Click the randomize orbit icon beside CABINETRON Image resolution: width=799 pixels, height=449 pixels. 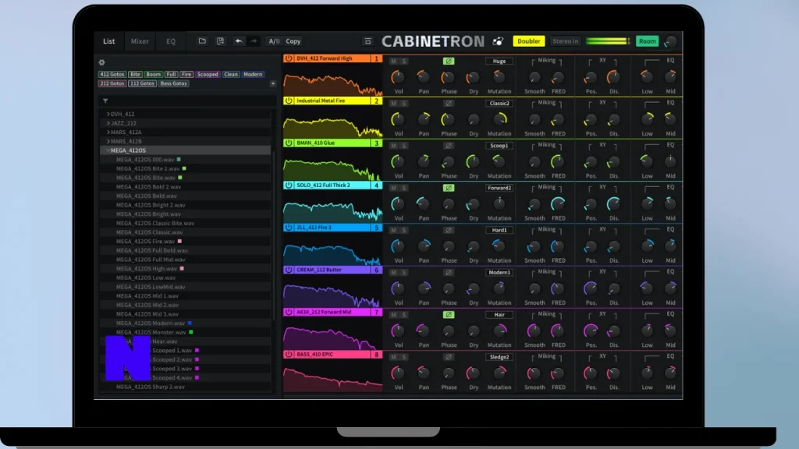498,41
